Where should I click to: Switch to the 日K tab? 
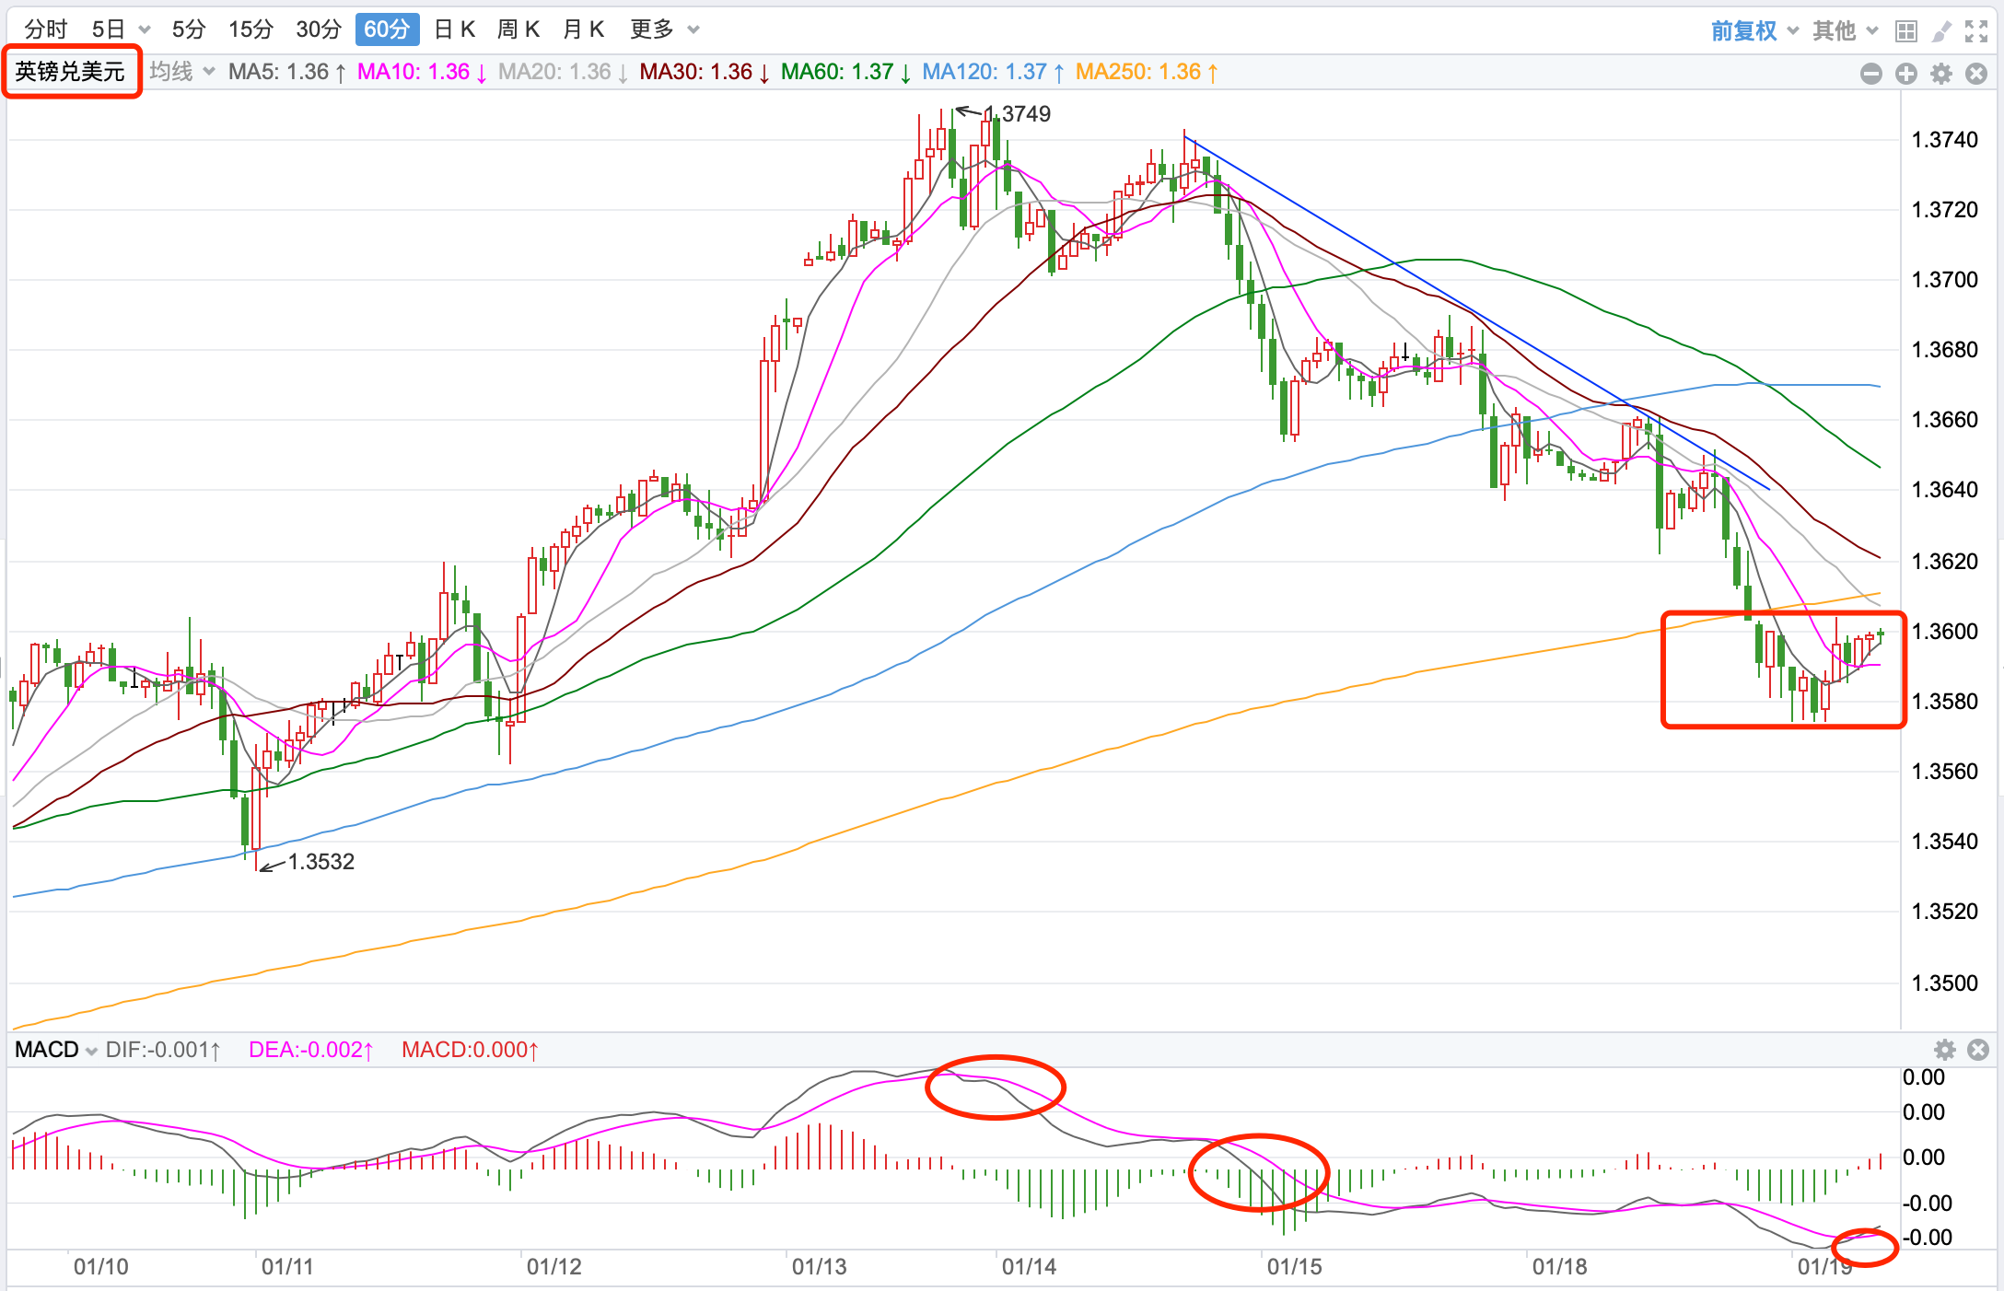[454, 29]
